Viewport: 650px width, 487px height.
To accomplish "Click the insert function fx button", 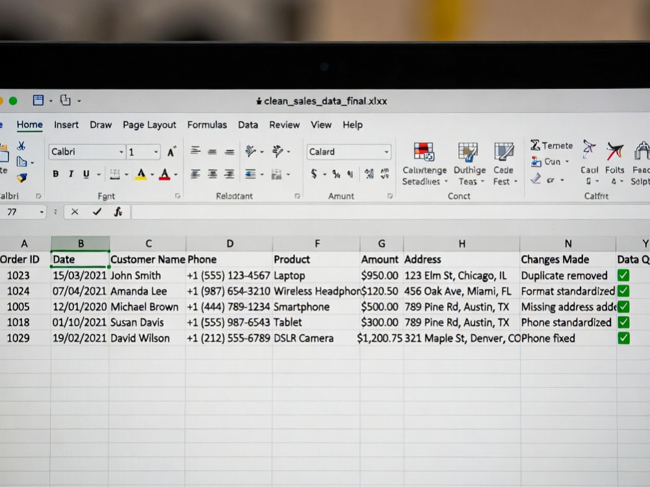I will coord(118,212).
